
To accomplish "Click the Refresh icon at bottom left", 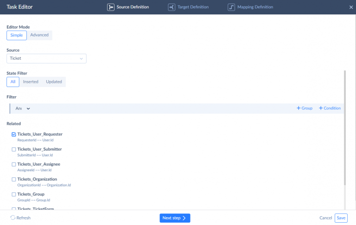I will click(13, 218).
